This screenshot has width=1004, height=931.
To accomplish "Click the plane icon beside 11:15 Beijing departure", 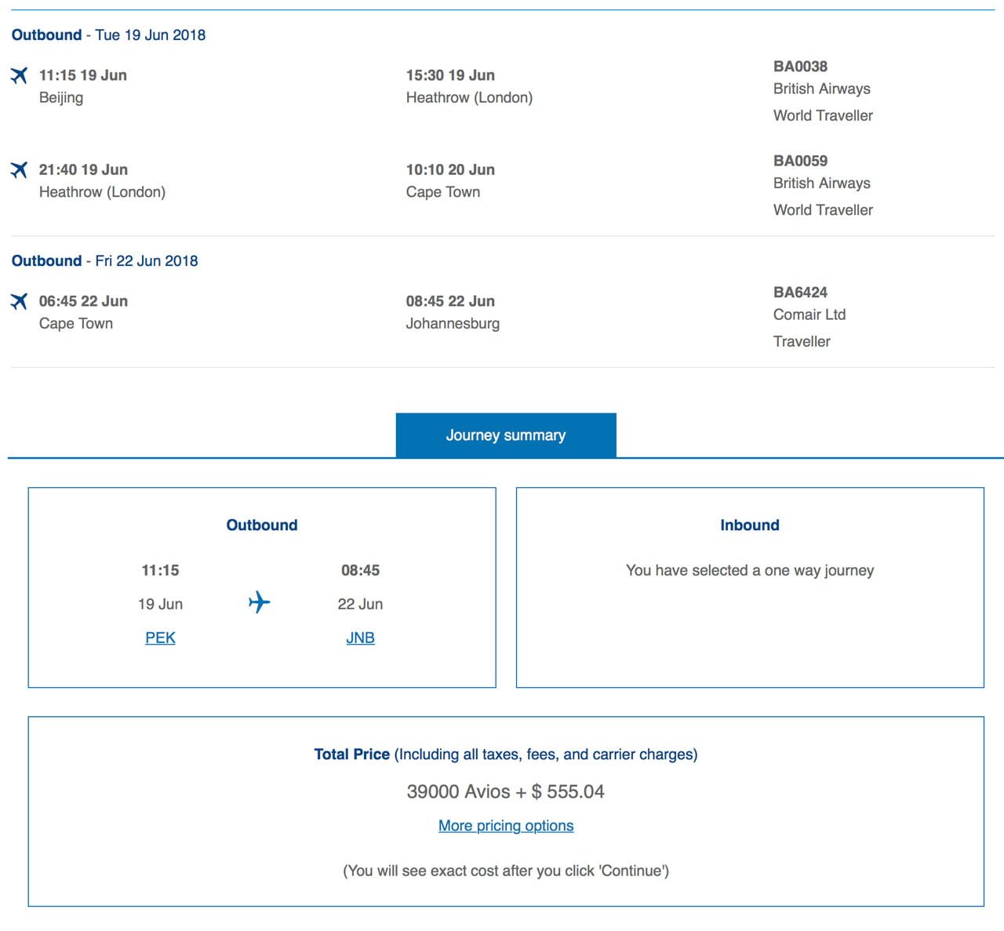I will [x=19, y=75].
